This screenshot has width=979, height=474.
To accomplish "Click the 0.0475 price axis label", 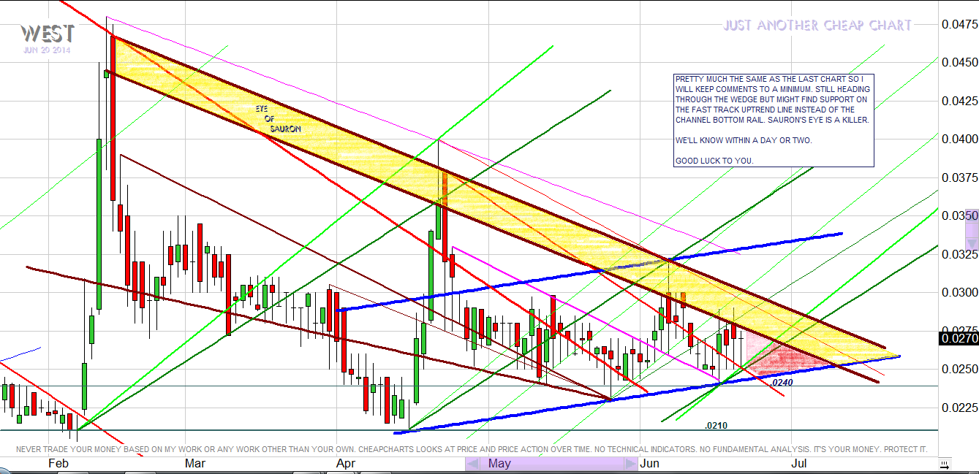I will point(957,24).
